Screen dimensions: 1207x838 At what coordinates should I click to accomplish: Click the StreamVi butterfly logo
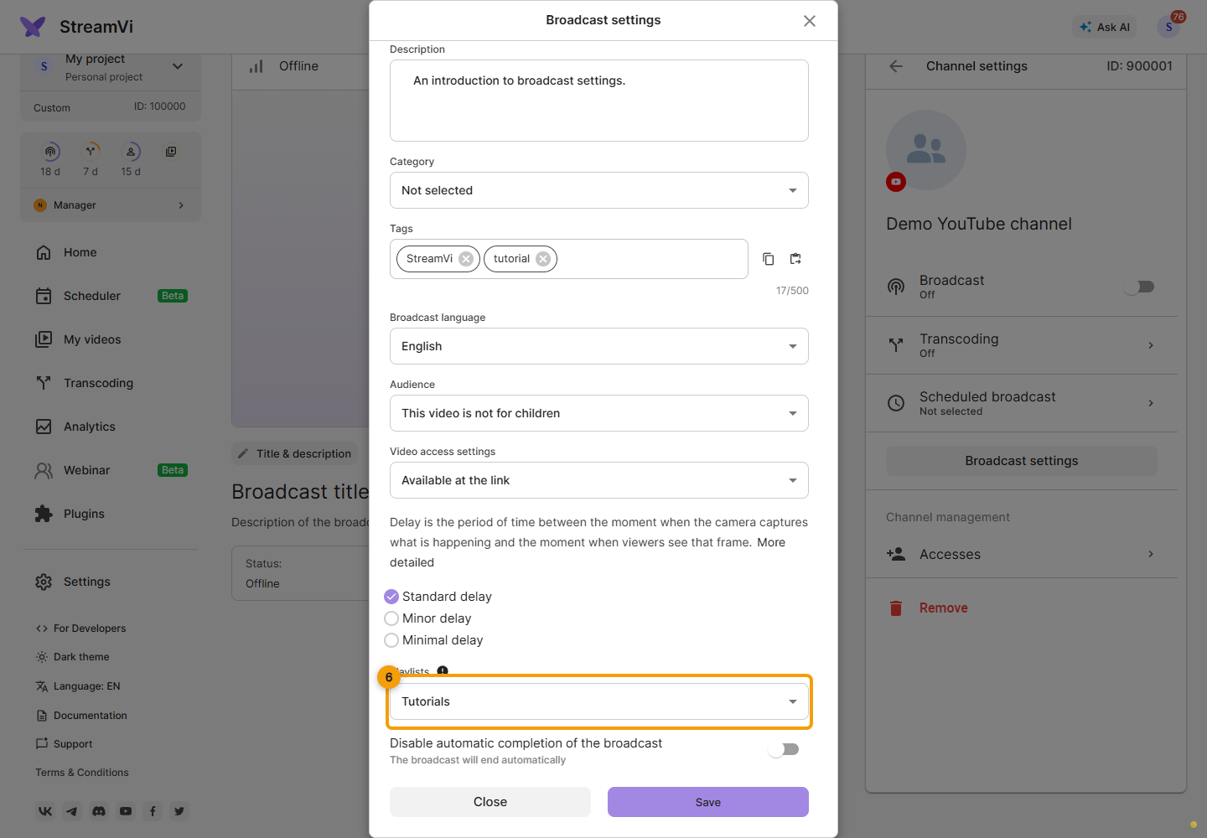(33, 27)
